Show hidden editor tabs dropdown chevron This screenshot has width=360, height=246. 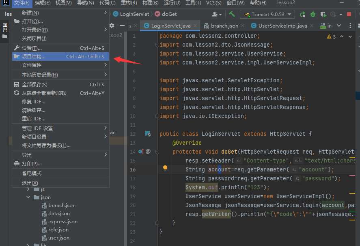[x=339, y=26]
